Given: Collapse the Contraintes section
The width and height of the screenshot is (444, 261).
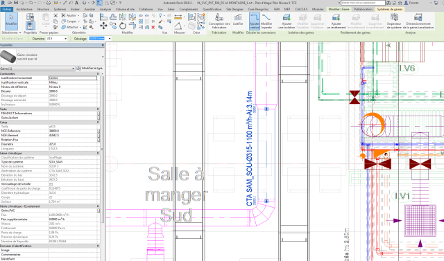Looking at the screenshot, I should 98,73.
